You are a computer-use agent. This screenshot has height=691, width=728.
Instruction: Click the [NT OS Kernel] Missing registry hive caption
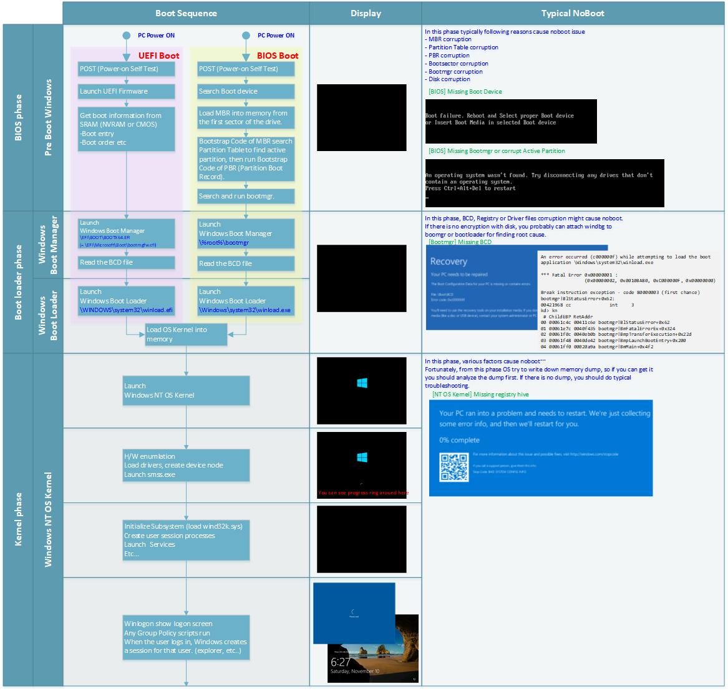[x=480, y=395]
